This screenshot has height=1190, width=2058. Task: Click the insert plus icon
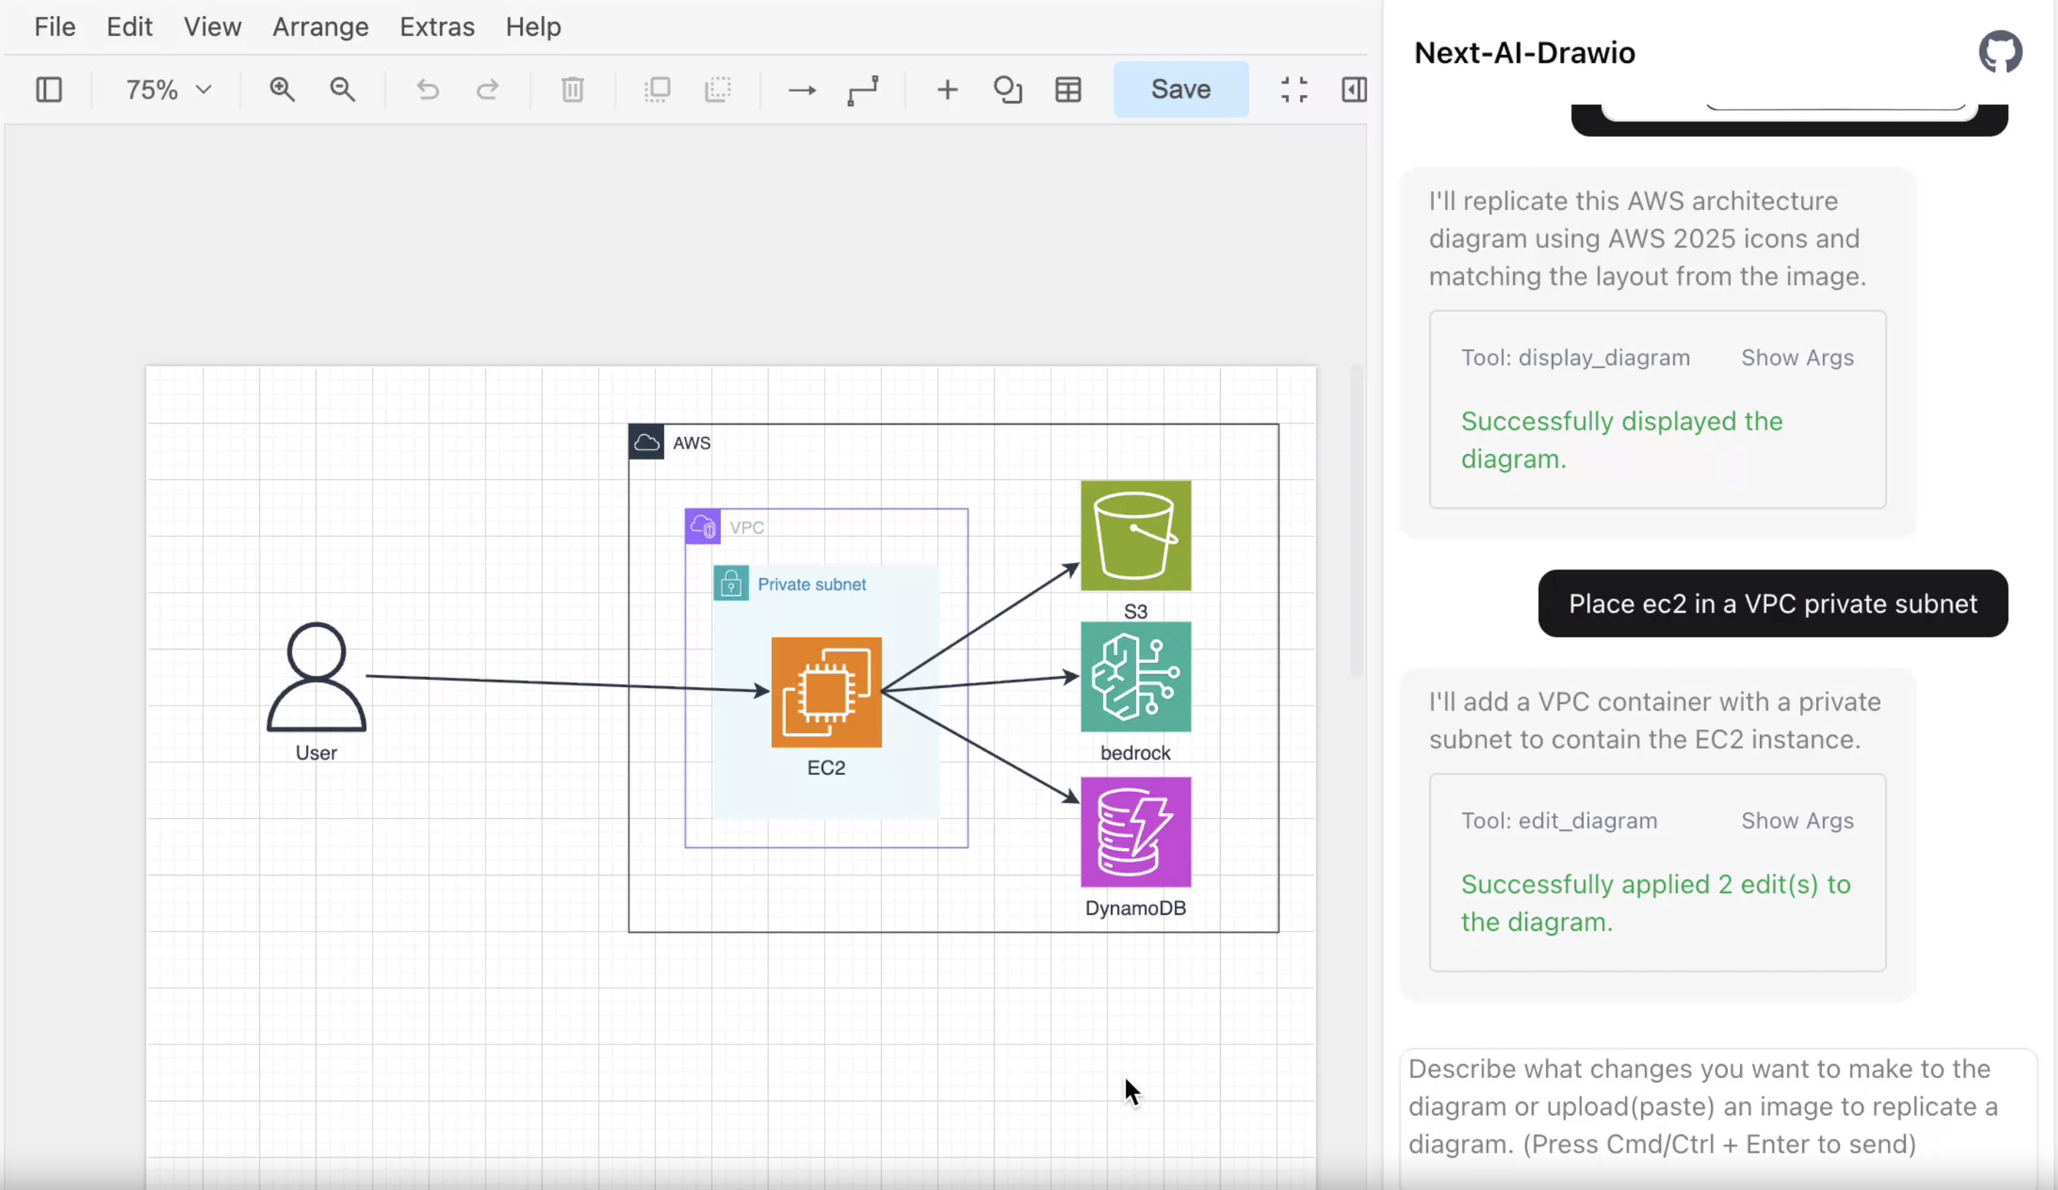(947, 89)
